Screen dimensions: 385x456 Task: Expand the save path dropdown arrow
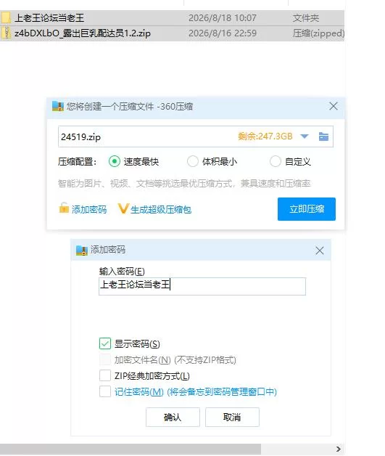point(305,137)
